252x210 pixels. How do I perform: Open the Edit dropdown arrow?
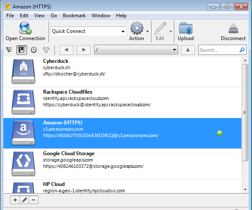click(171, 32)
